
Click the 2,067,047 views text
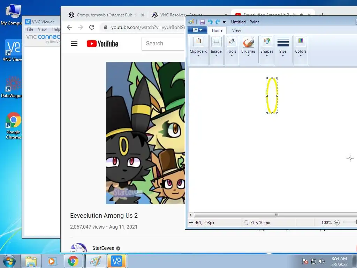click(x=87, y=227)
